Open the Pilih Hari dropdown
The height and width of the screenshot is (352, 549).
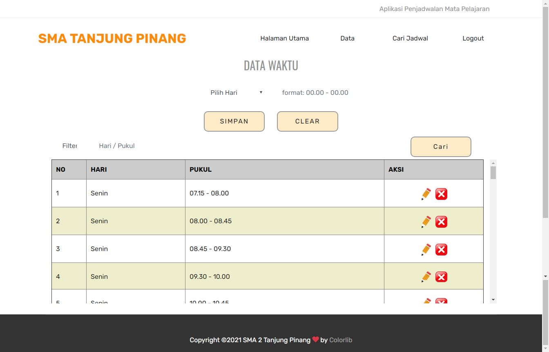pos(236,92)
